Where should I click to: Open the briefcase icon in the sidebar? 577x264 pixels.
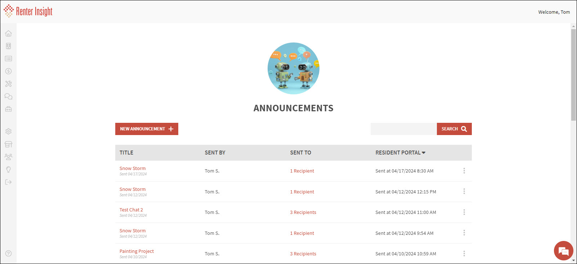pos(8,109)
